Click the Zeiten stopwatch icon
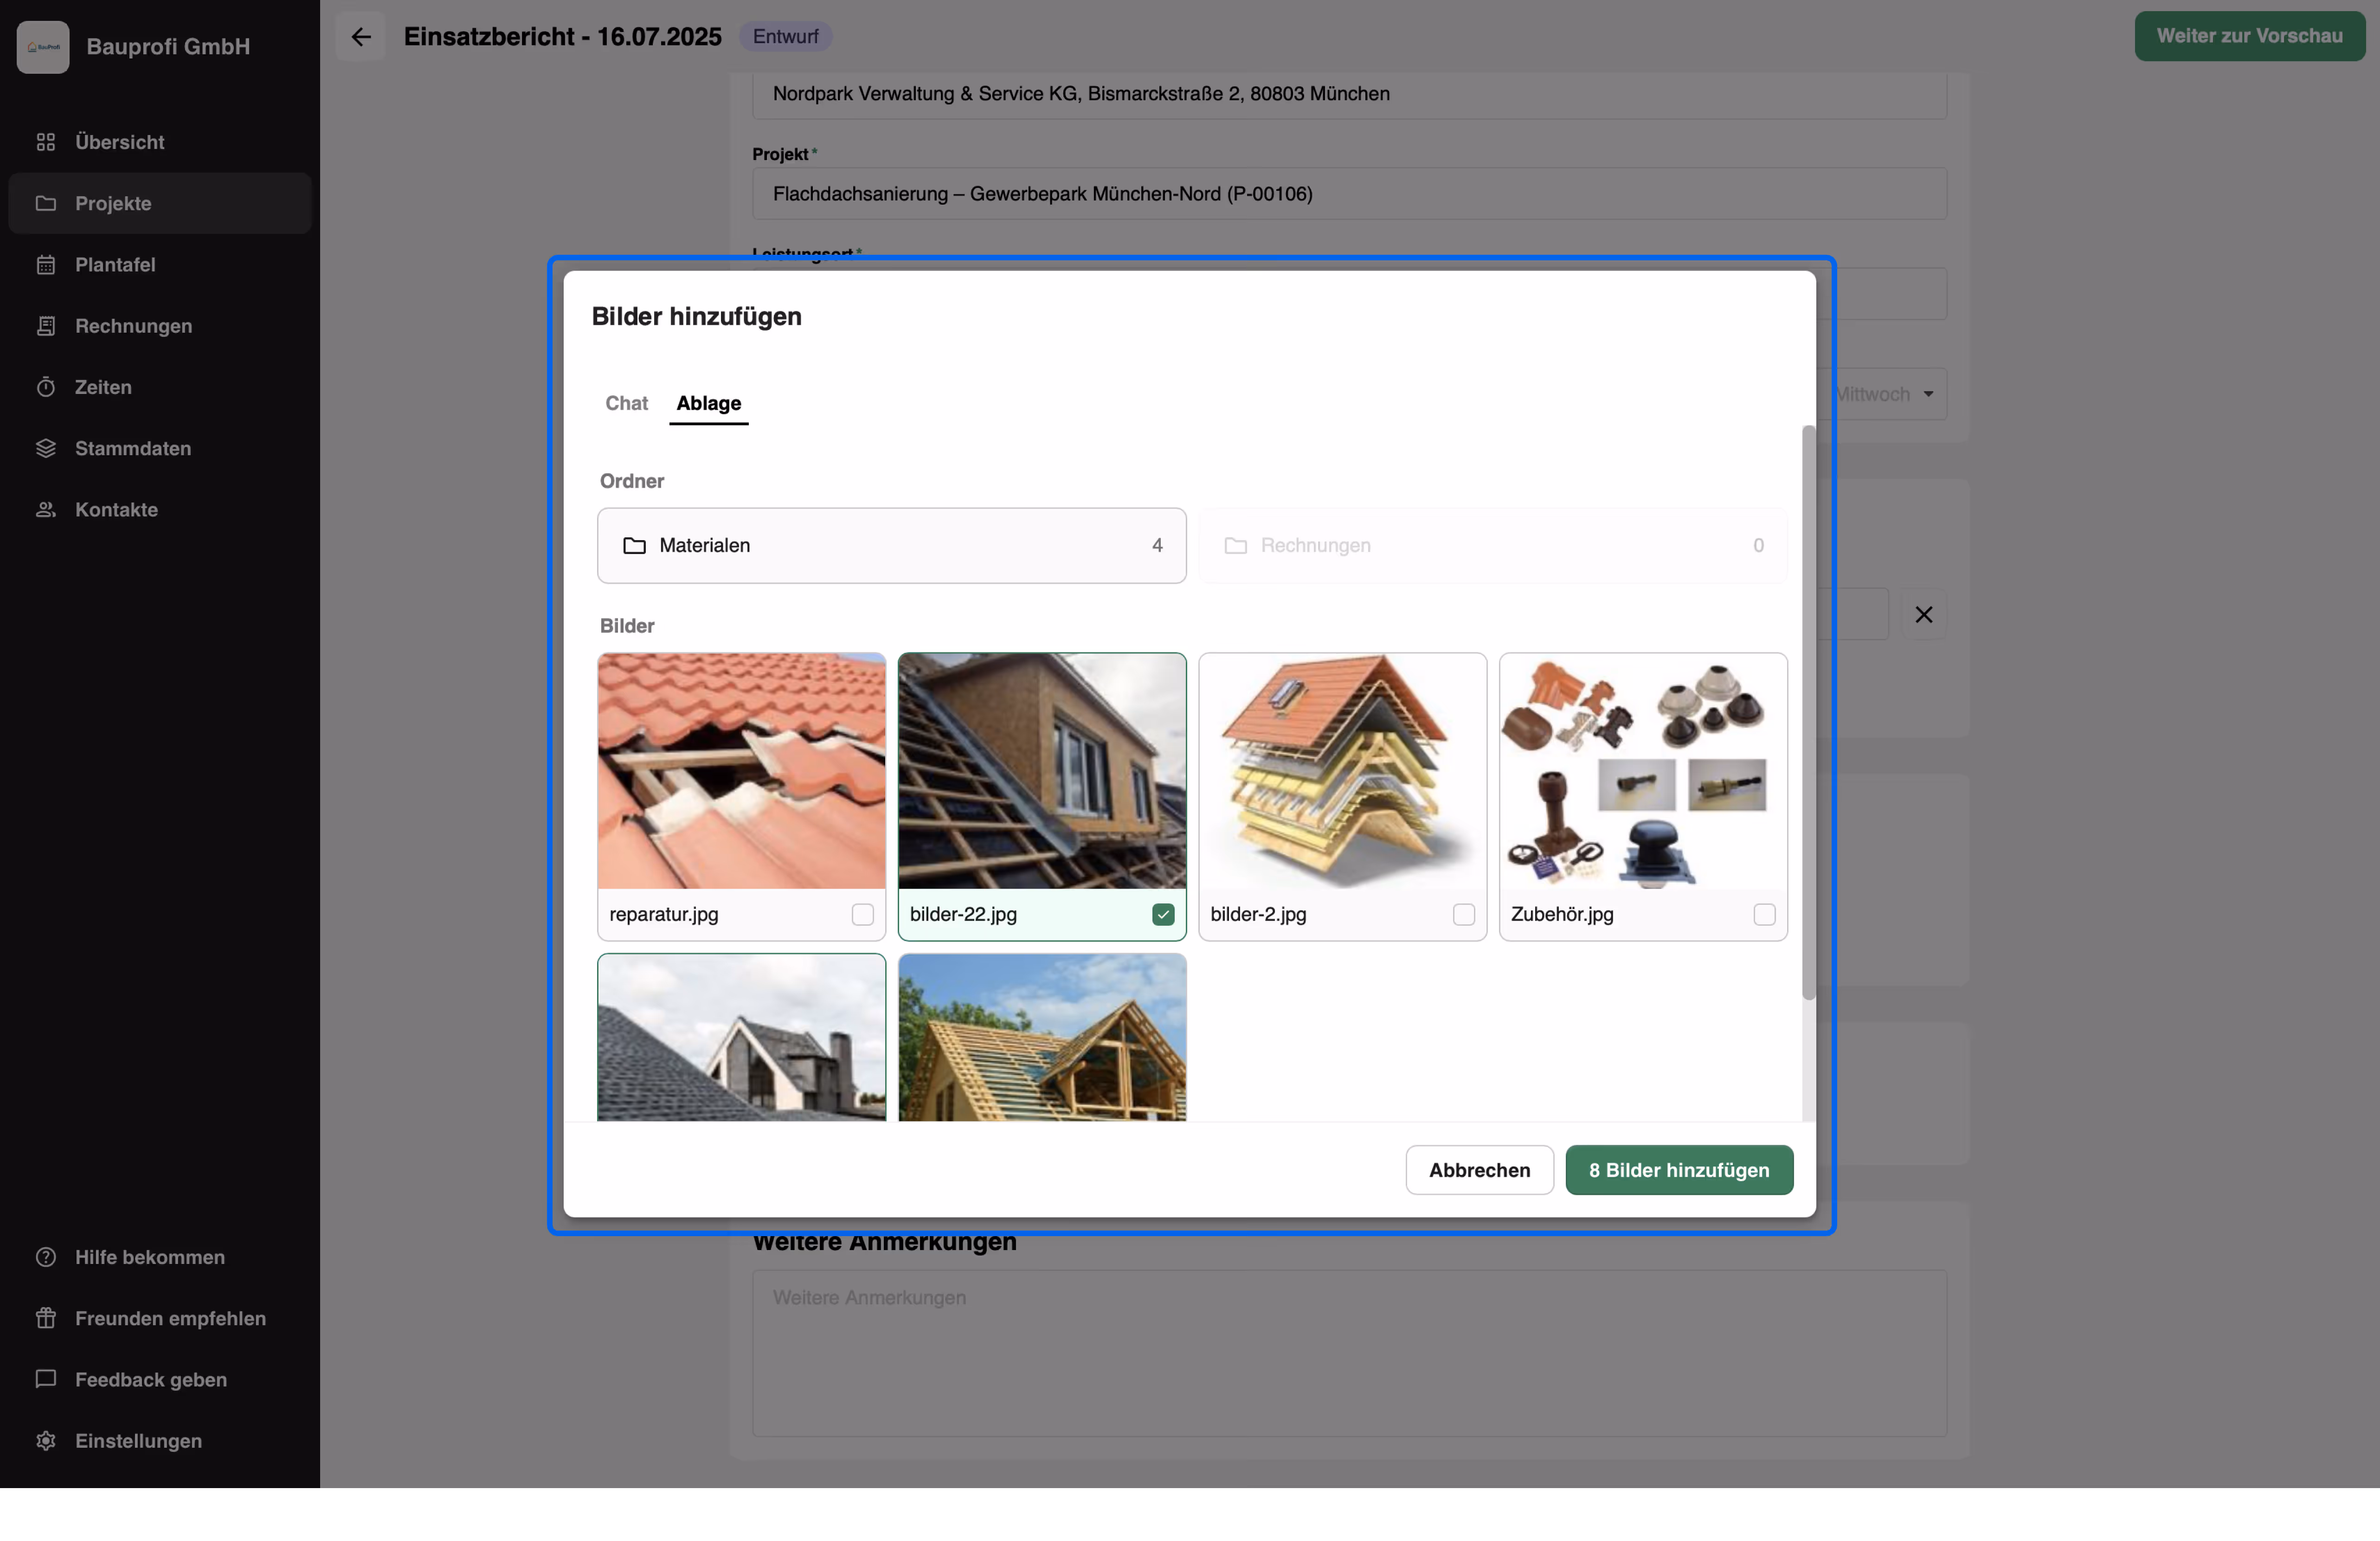This screenshot has height=1541, width=2380. coord(46,387)
